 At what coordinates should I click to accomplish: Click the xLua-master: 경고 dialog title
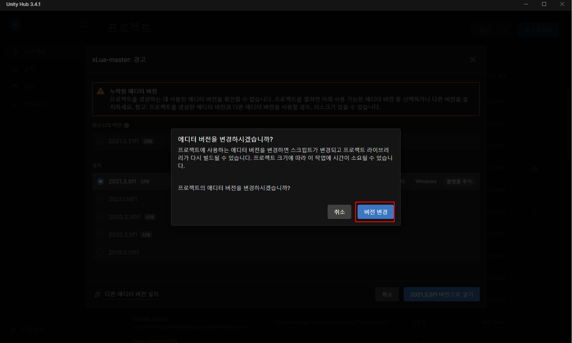[119, 59]
